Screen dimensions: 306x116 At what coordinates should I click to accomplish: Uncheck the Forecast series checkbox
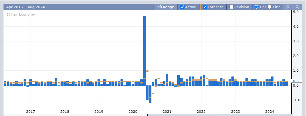tap(205, 7)
